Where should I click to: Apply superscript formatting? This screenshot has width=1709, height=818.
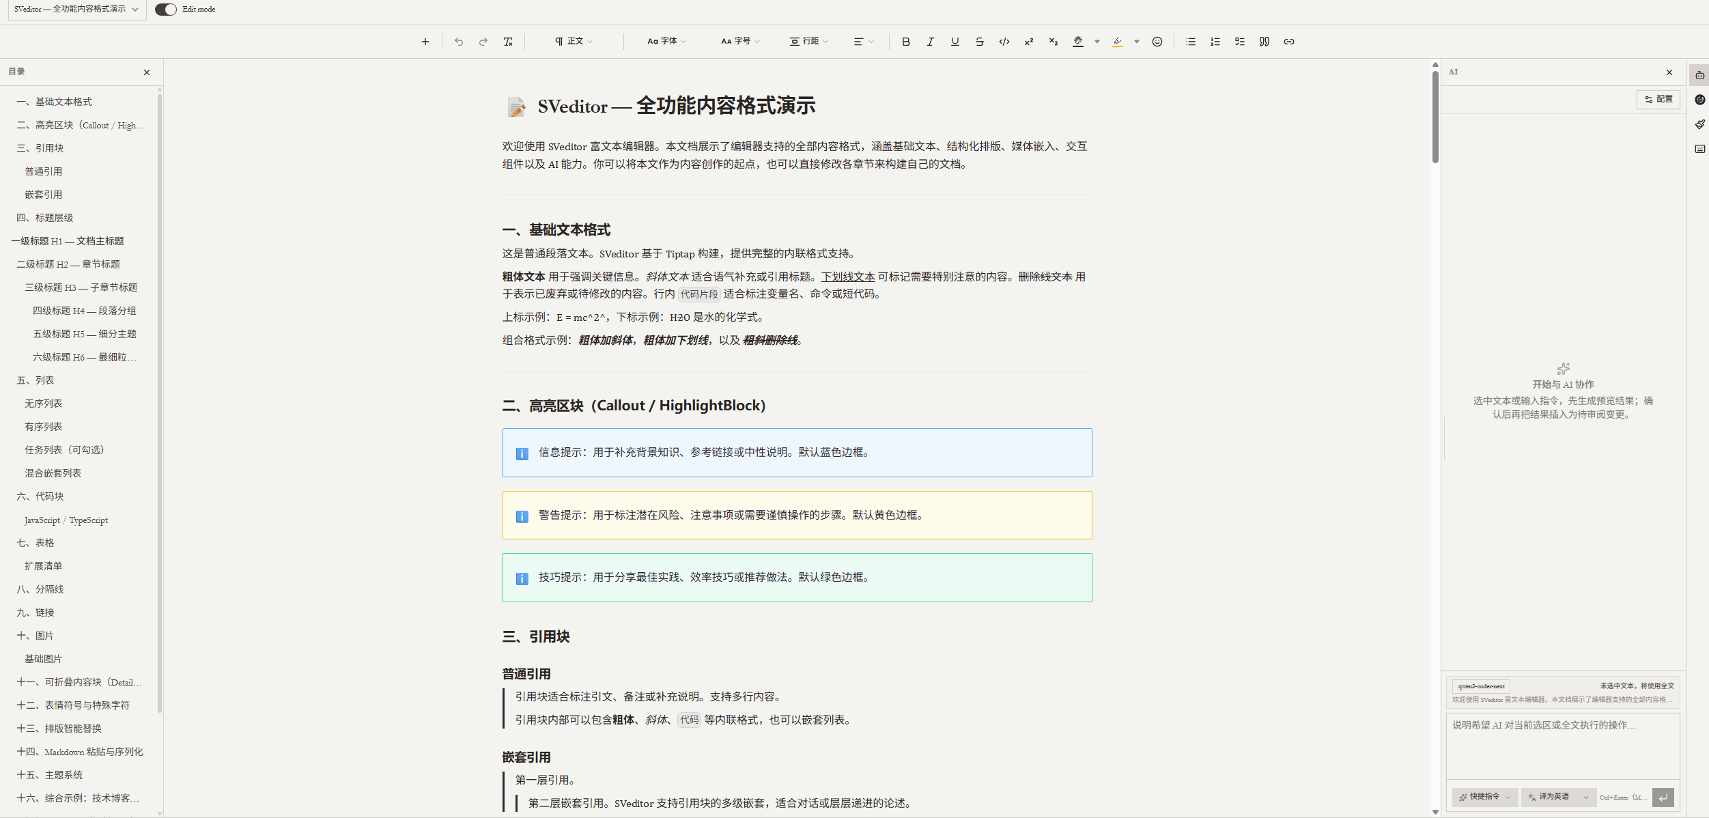[1028, 42]
